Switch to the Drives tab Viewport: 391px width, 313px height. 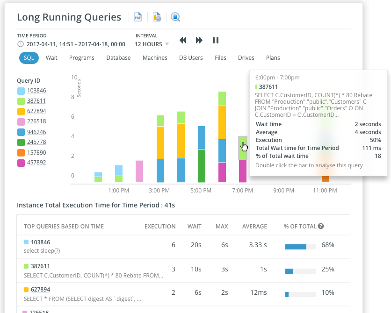coord(246,58)
